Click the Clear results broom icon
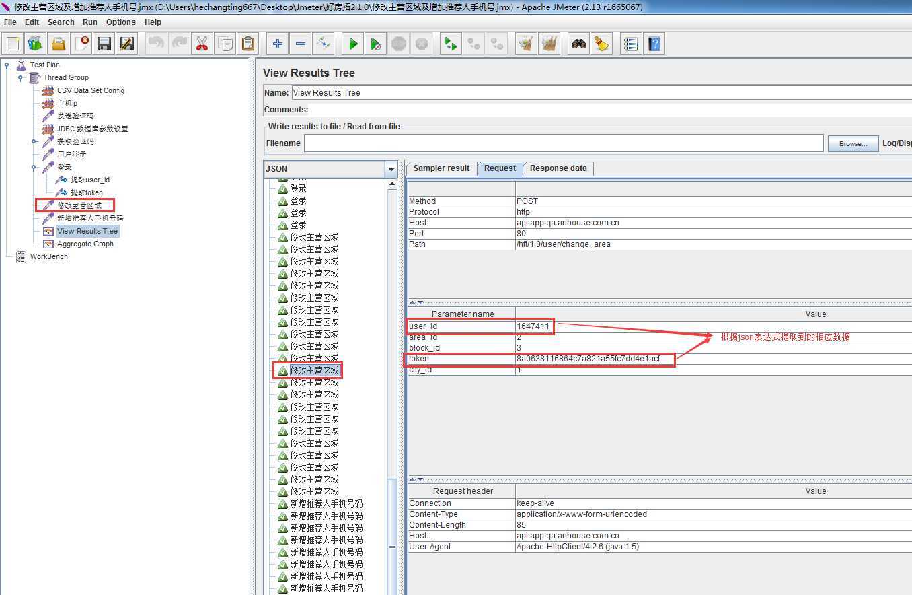912x595 pixels. click(527, 44)
